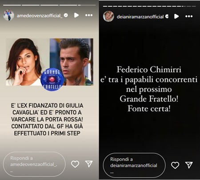Visit the amedeovenzaofficial_ username link
200x180 pixels.
(40, 16)
